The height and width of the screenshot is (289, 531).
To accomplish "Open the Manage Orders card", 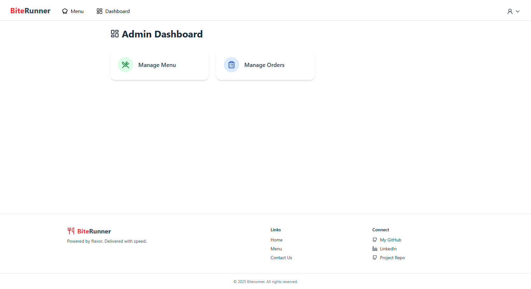I will 265,65.
